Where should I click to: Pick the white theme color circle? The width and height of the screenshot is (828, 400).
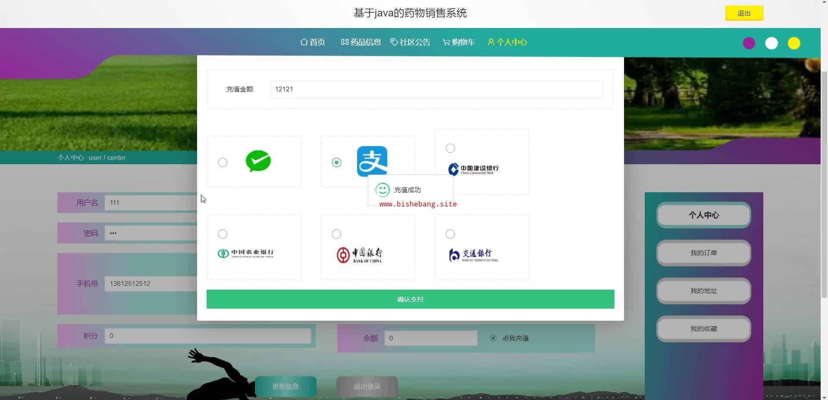772,43
